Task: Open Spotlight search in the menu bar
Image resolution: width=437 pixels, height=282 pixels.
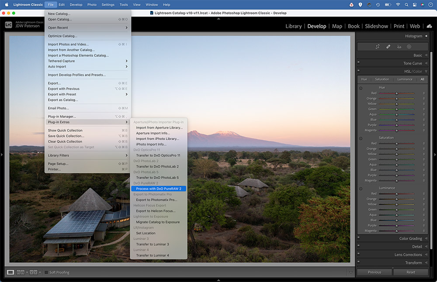Action: click(406, 5)
